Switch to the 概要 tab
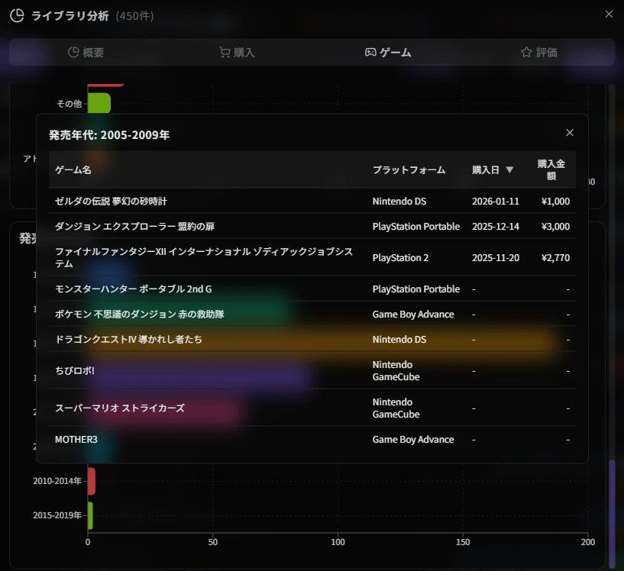Image resolution: width=624 pixels, height=571 pixels. point(86,53)
